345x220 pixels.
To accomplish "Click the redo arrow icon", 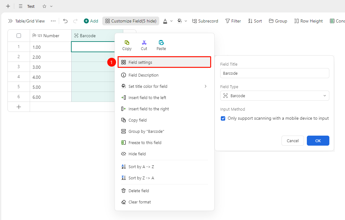I will [75, 21].
